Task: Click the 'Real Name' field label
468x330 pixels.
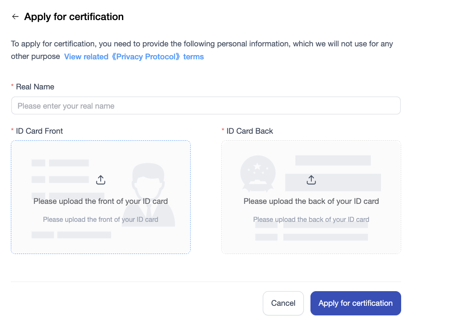Action: coord(35,87)
